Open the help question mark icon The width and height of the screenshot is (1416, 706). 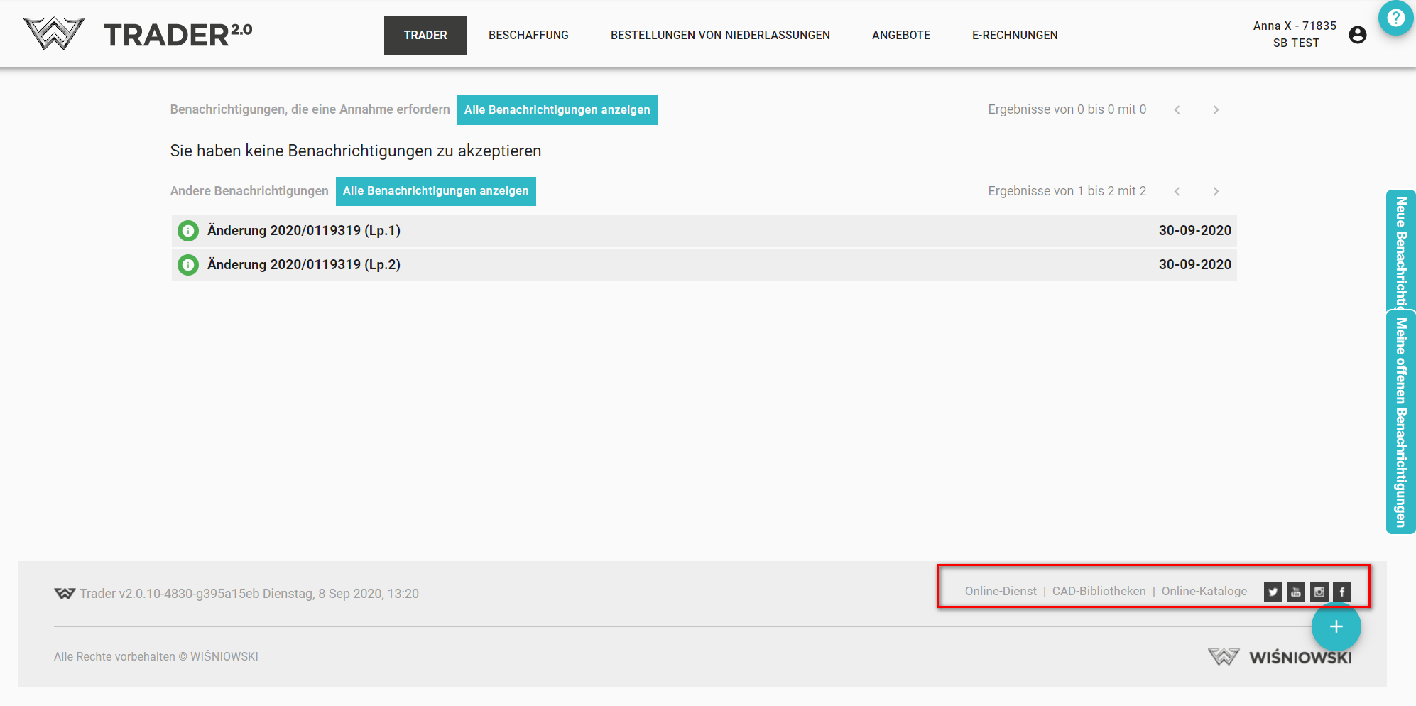tap(1395, 18)
